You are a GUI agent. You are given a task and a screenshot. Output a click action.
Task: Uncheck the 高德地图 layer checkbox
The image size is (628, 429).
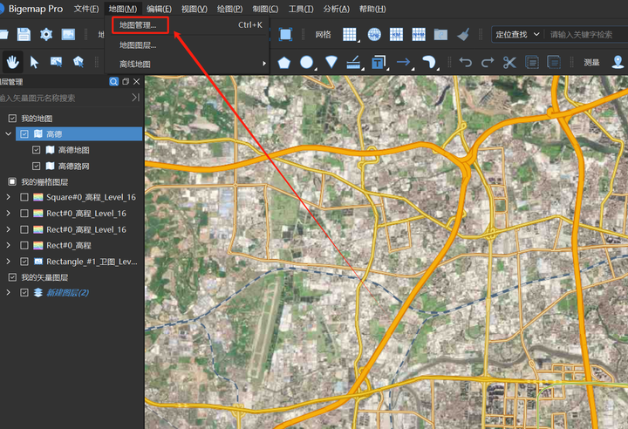[36, 150]
